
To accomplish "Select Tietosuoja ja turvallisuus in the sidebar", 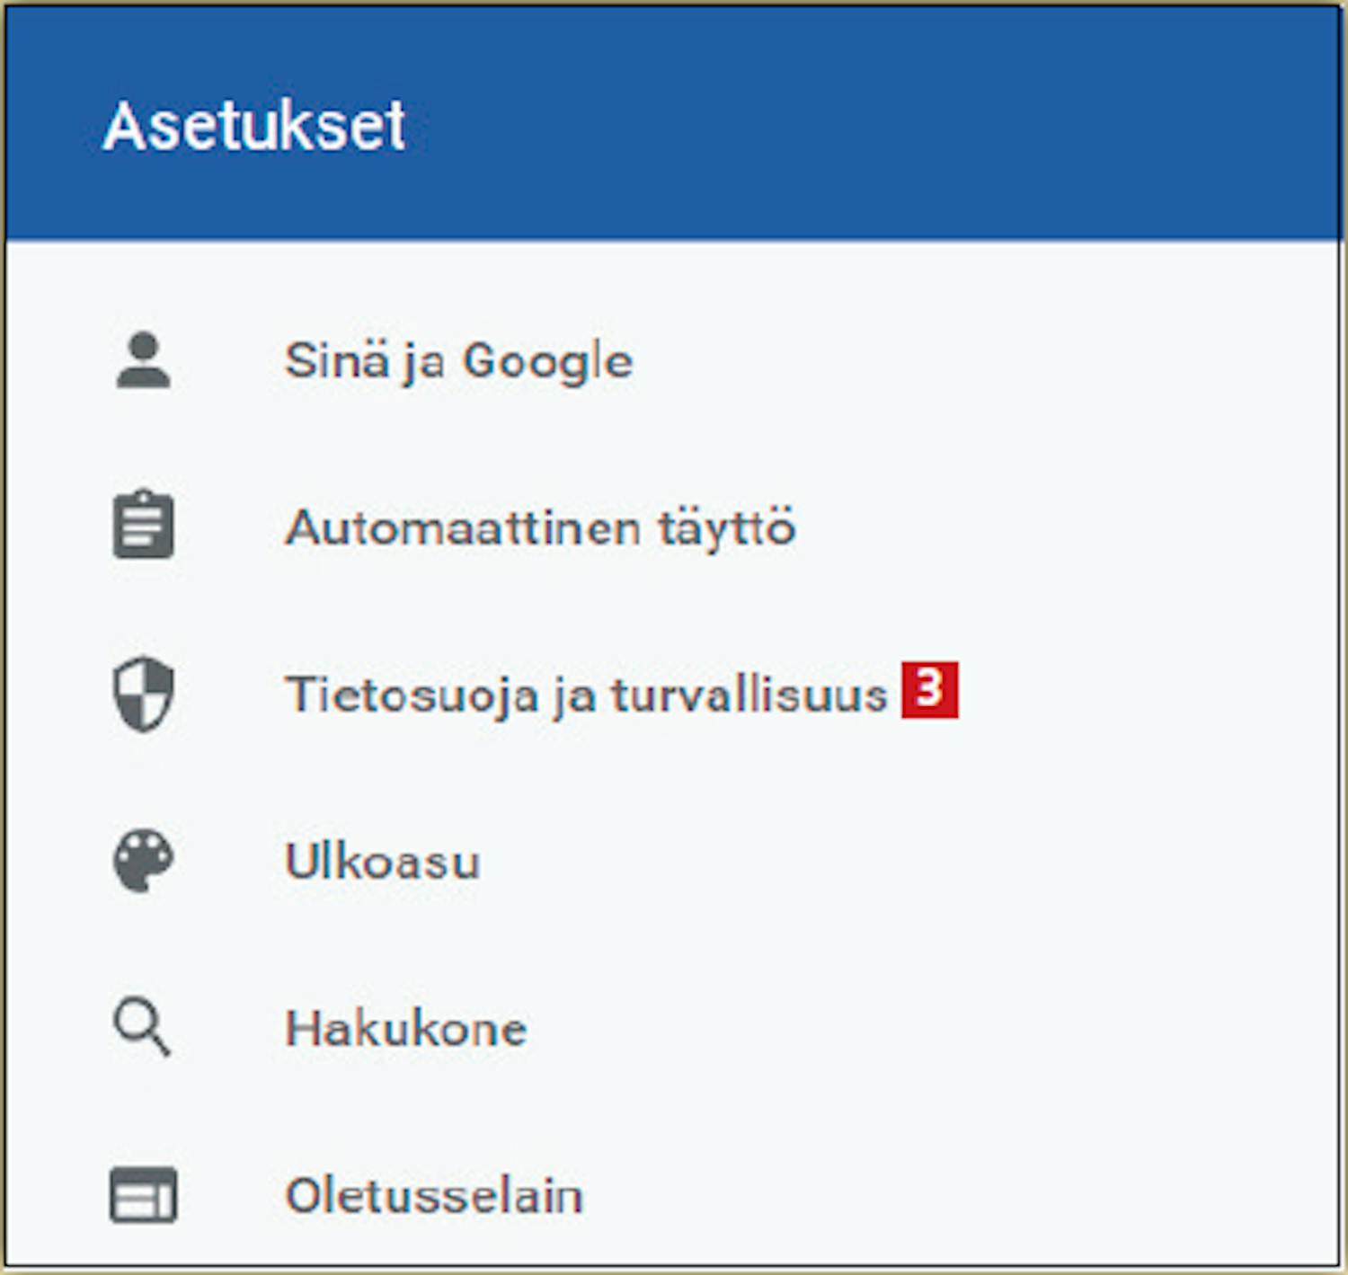I will pos(587,695).
